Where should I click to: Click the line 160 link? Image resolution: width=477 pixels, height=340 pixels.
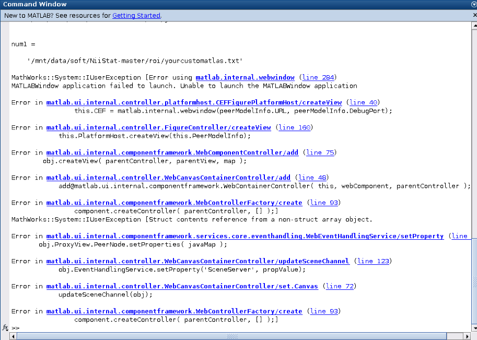[295, 127]
